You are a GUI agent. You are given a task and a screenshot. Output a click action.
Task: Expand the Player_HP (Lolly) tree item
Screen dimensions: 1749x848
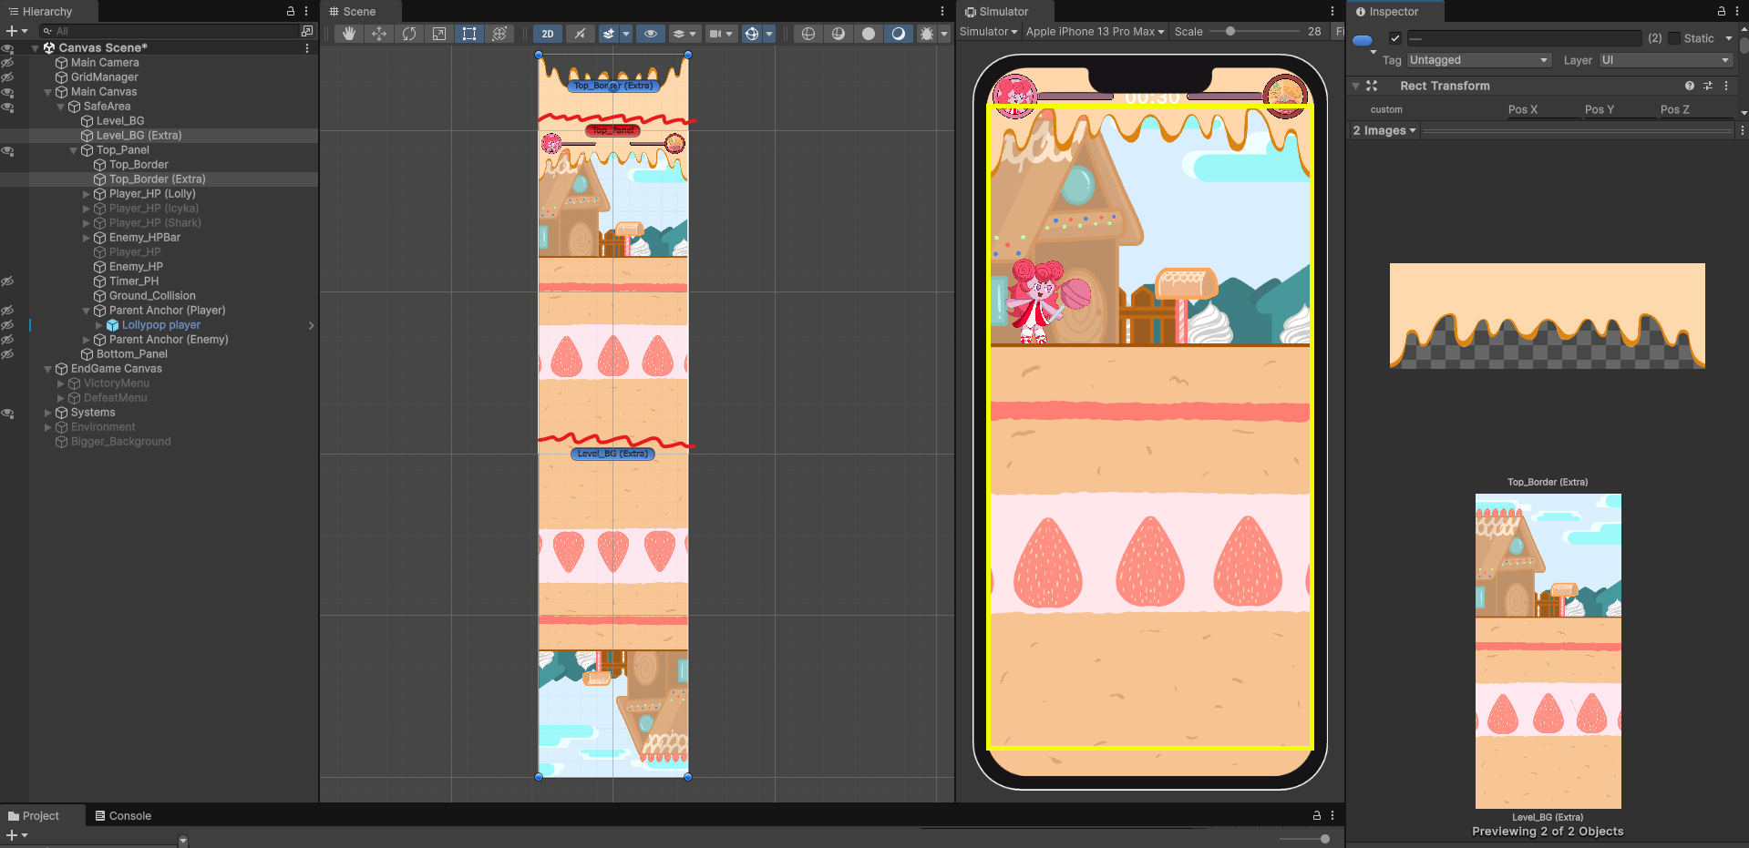pyautogui.click(x=87, y=194)
